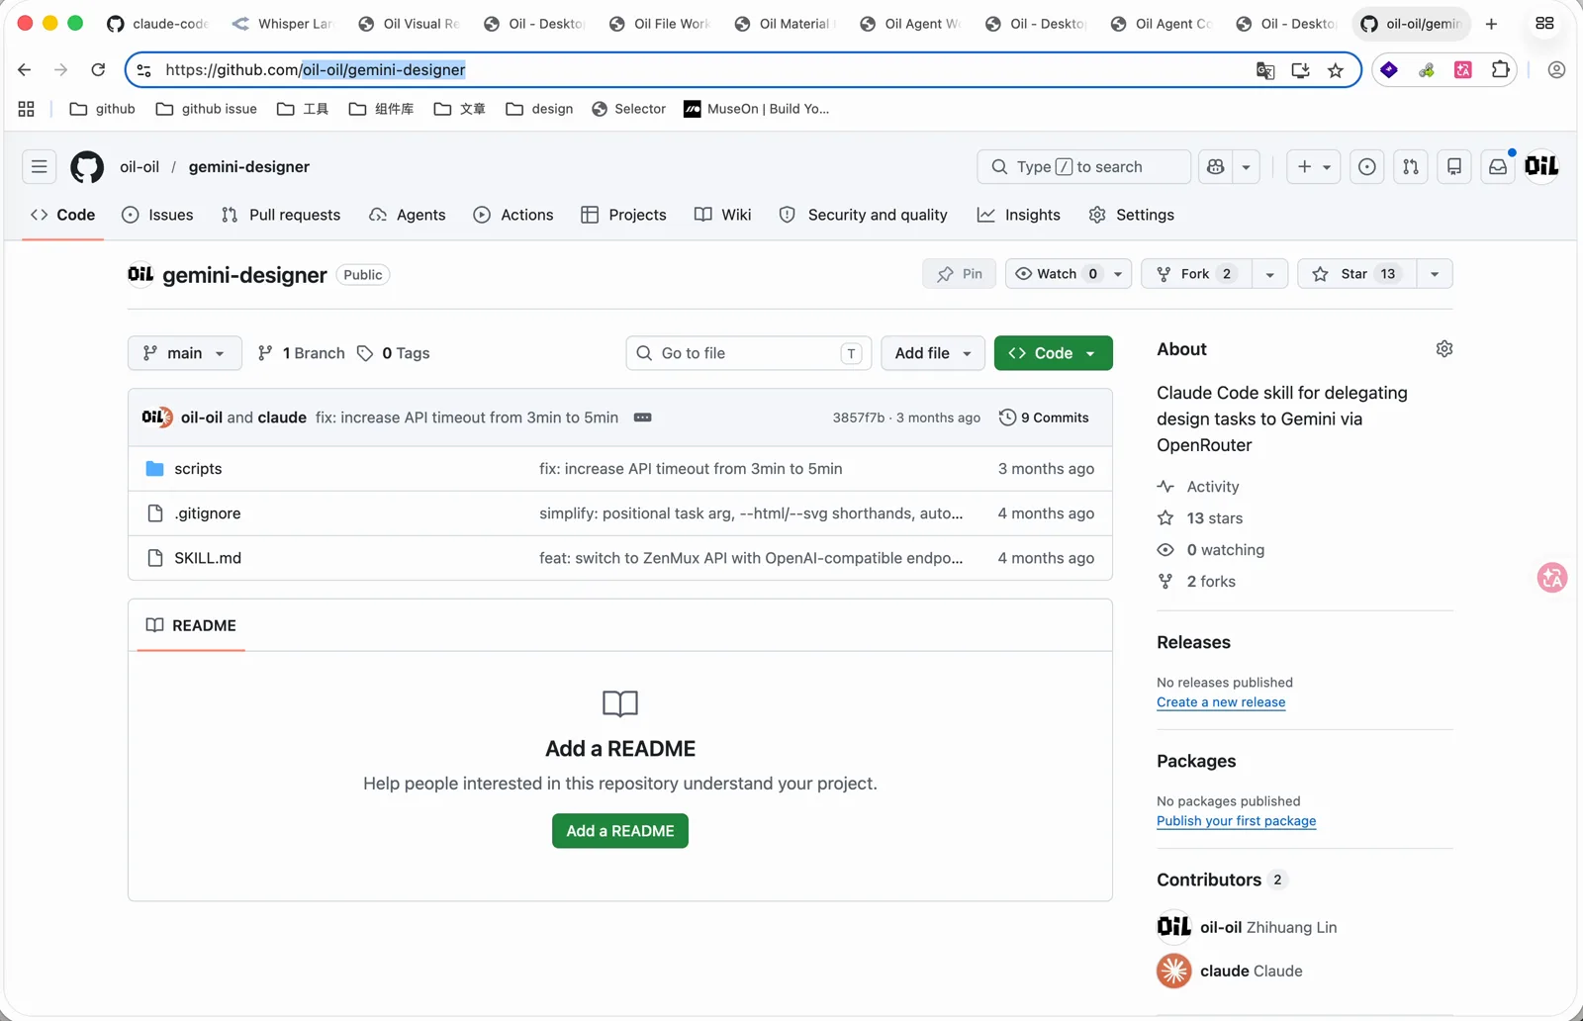Viewport: 1583px width, 1021px height.
Task: Select the README tab
Action: 191,625
